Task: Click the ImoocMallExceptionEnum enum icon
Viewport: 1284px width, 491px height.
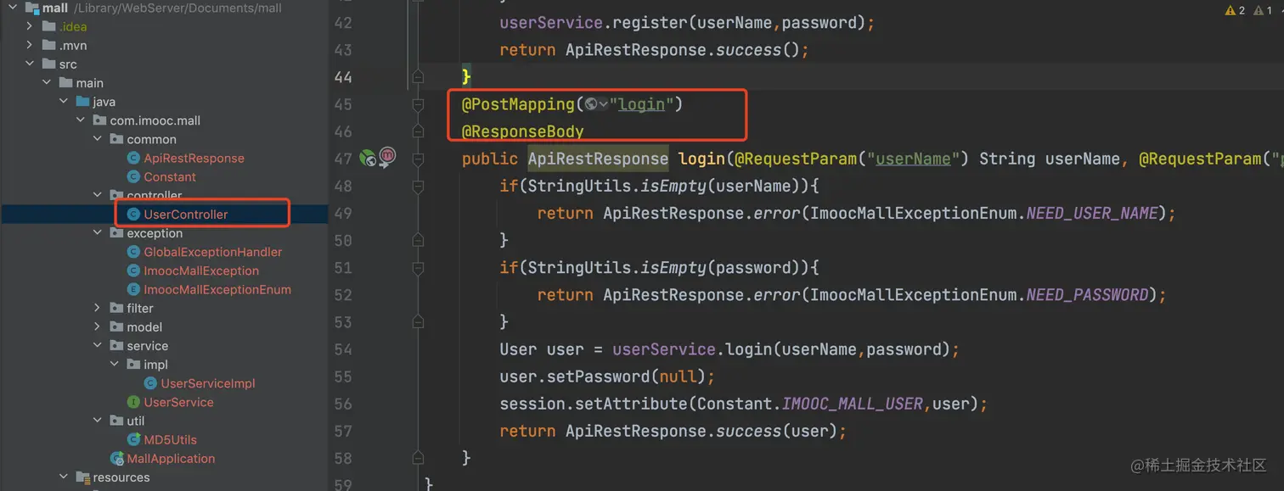Action: (133, 289)
